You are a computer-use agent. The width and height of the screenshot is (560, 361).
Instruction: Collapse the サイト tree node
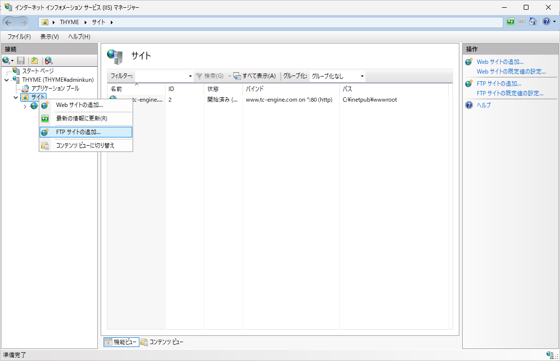tap(15, 97)
